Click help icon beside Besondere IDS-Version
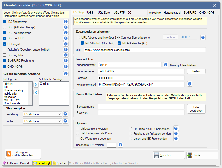This screenshot has width=222, height=168. [x=120, y=145]
